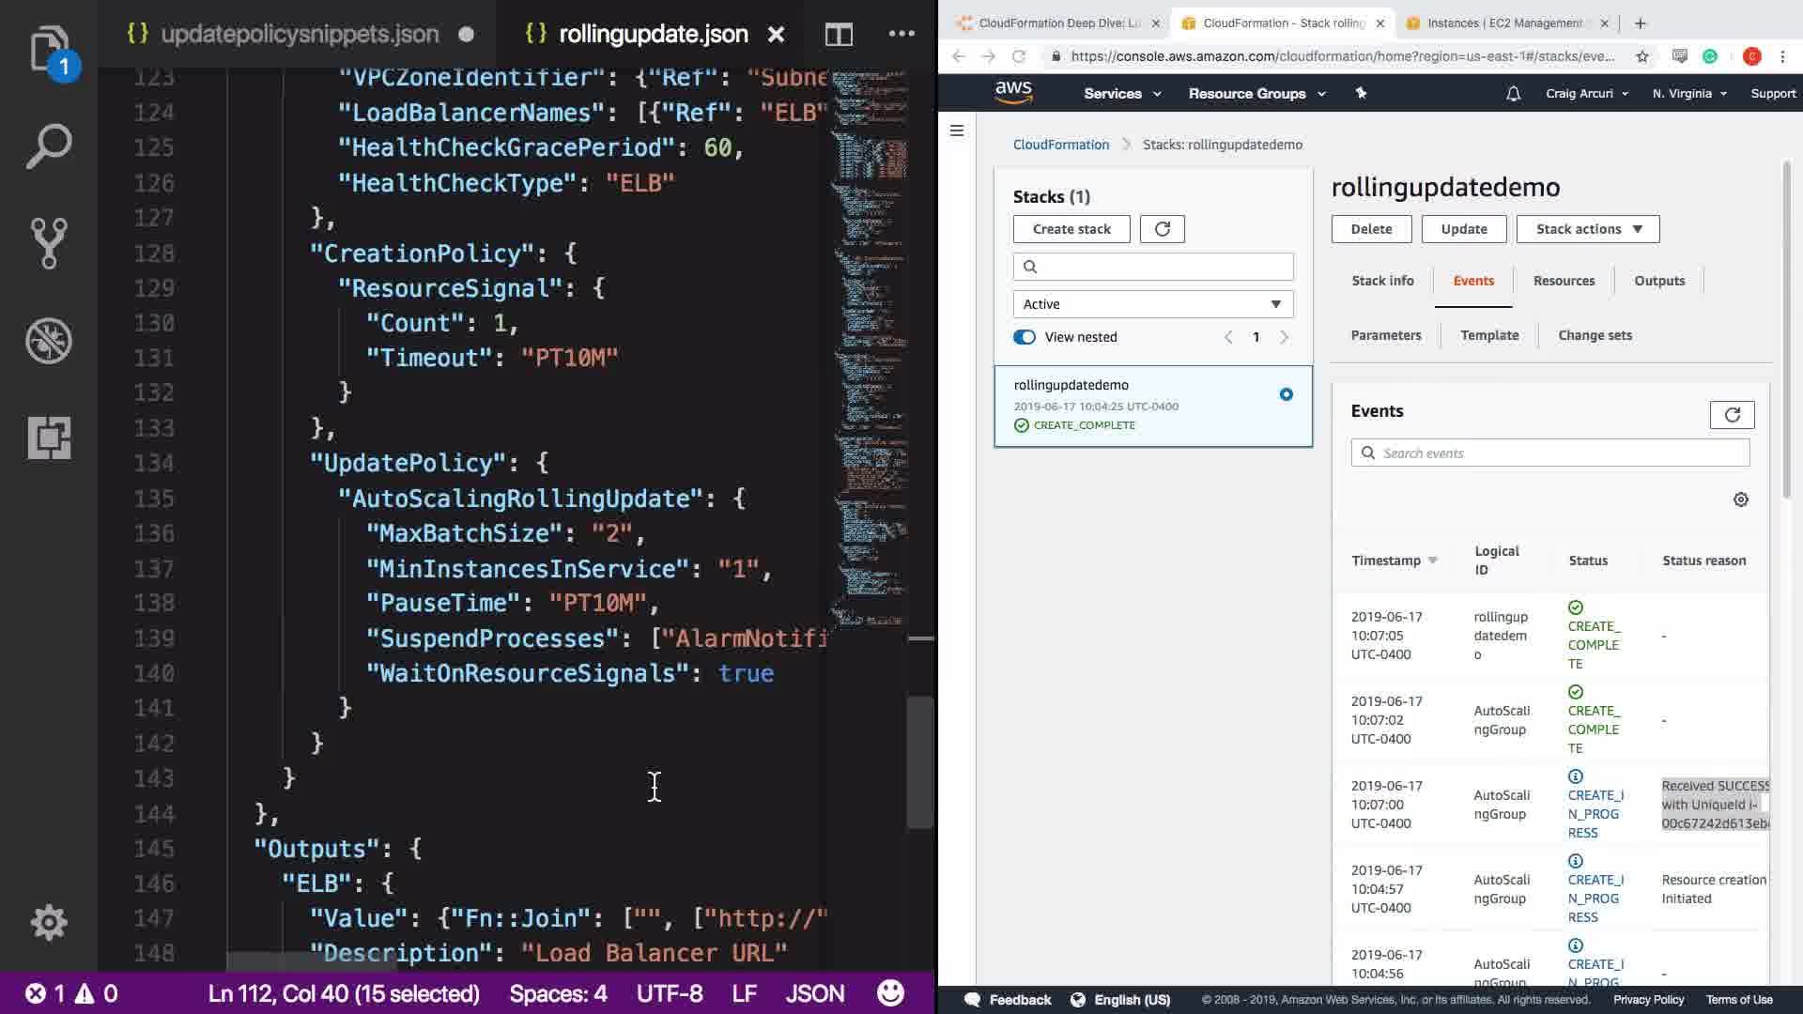Image resolution: width=1803 pixels, height=1014 pixels.
Task: Expand the Active stack filter dropdown
Action: (1152, 304)
